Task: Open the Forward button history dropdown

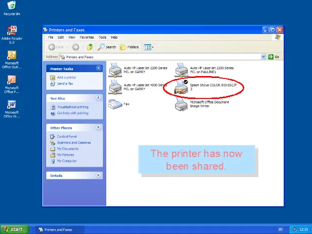Action: click(x=82, y=47)
